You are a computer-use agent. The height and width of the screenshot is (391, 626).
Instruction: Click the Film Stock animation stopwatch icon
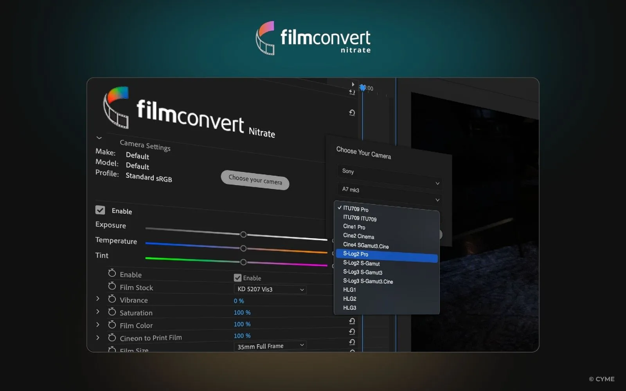(x=112, y=287)
